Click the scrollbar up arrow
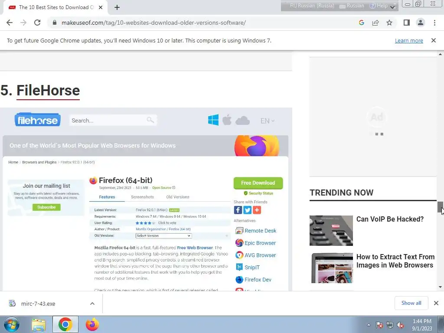The height and width of the screenshot is (333, 444). (x=440, y=54)
